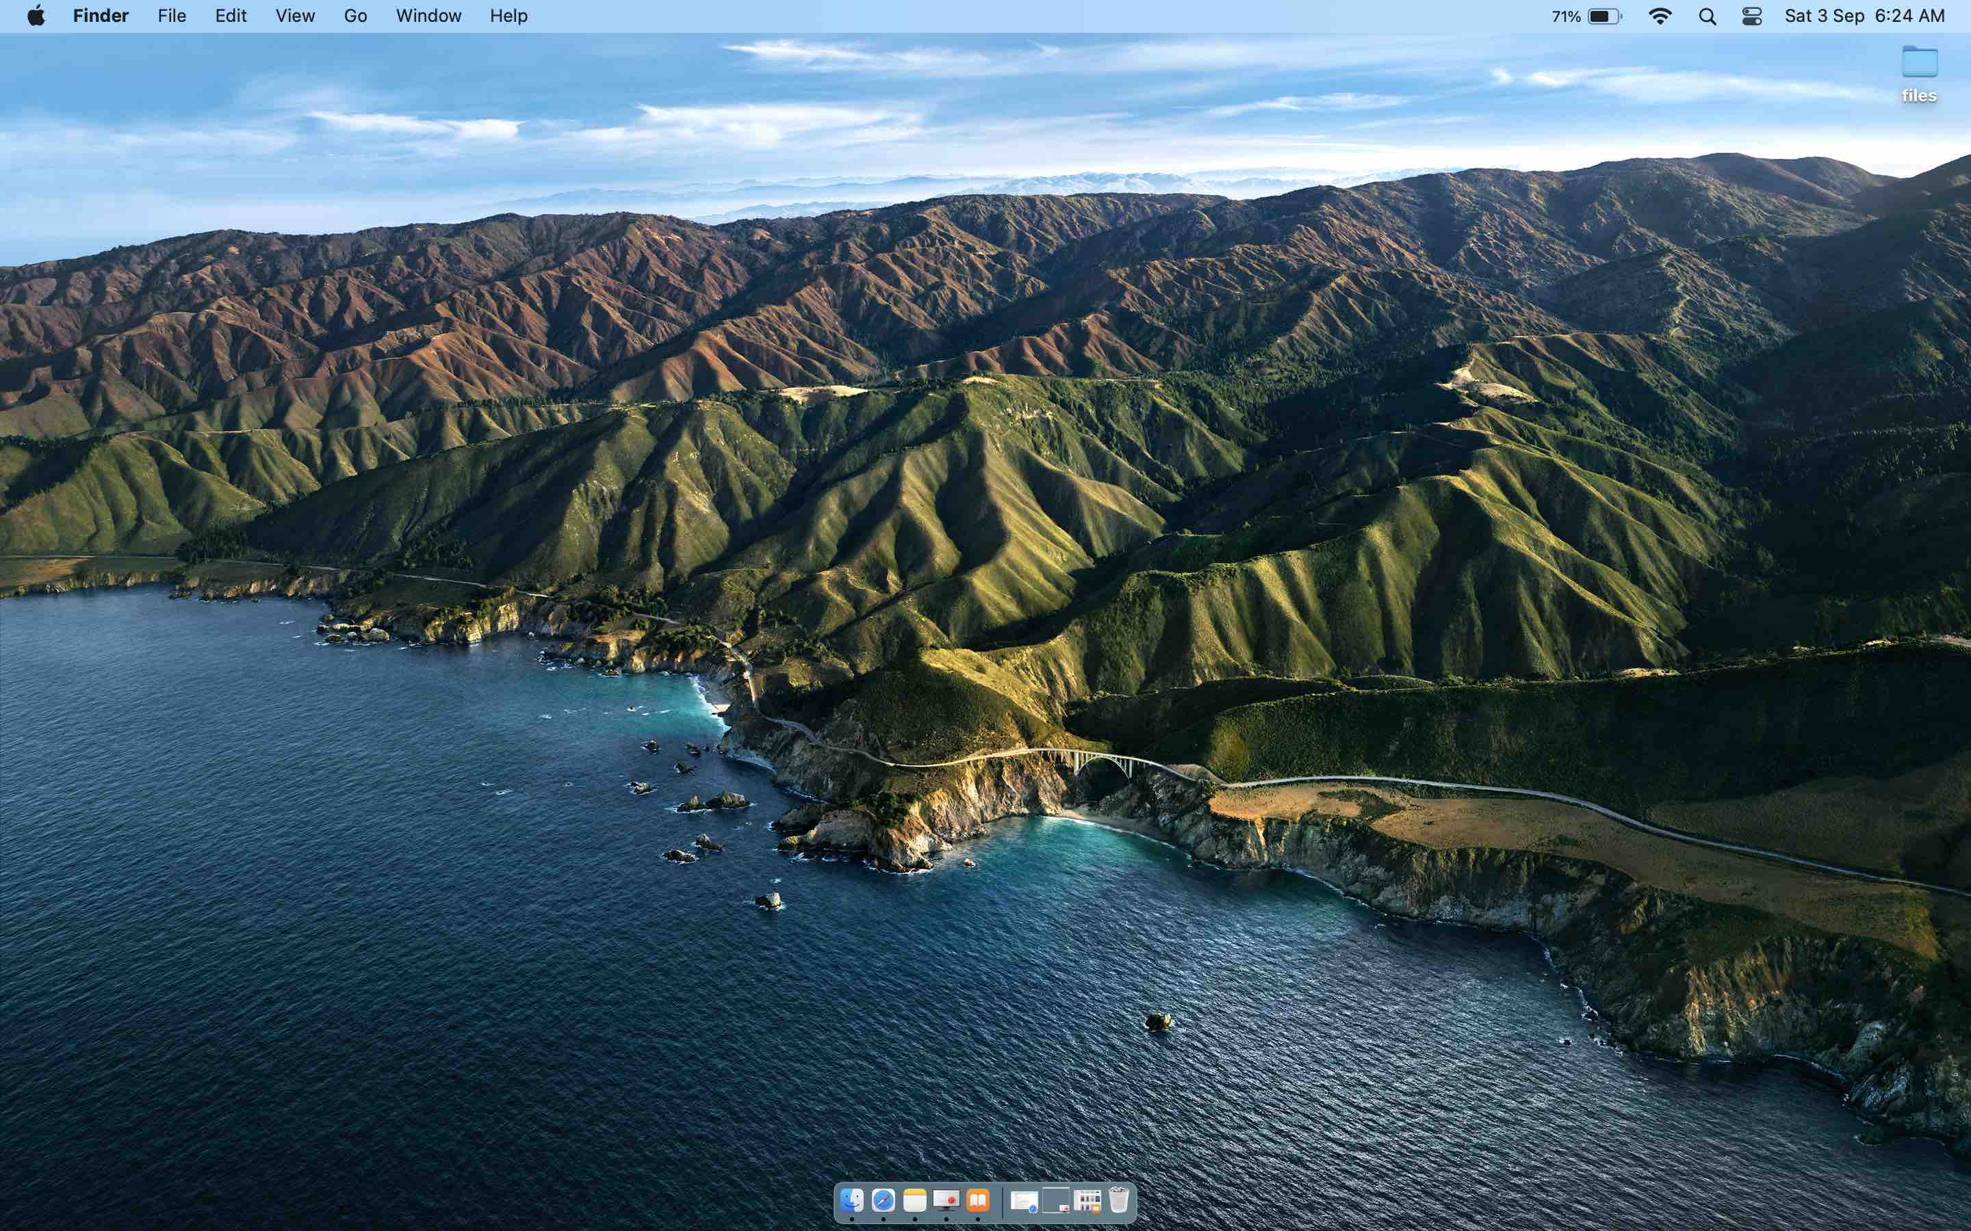This screenshot has width=1971, height=1231.
Task: Open the Notes app in Dock
Action: pos(914,1200)
